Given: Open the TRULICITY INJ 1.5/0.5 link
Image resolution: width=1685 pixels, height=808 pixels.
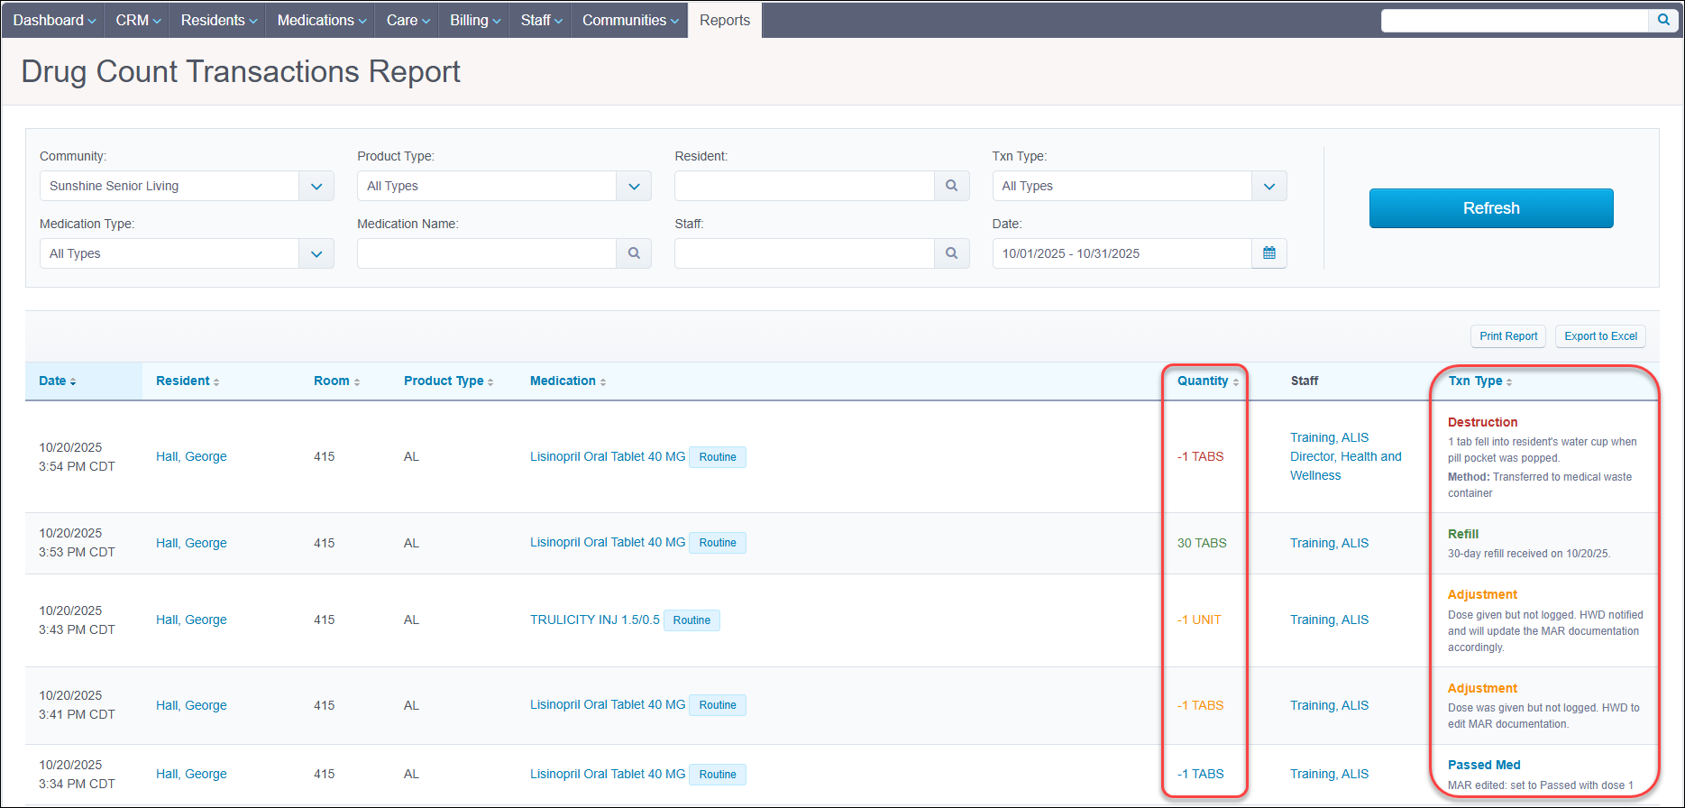Looking at the screenshot, I should tap(595, 620).
